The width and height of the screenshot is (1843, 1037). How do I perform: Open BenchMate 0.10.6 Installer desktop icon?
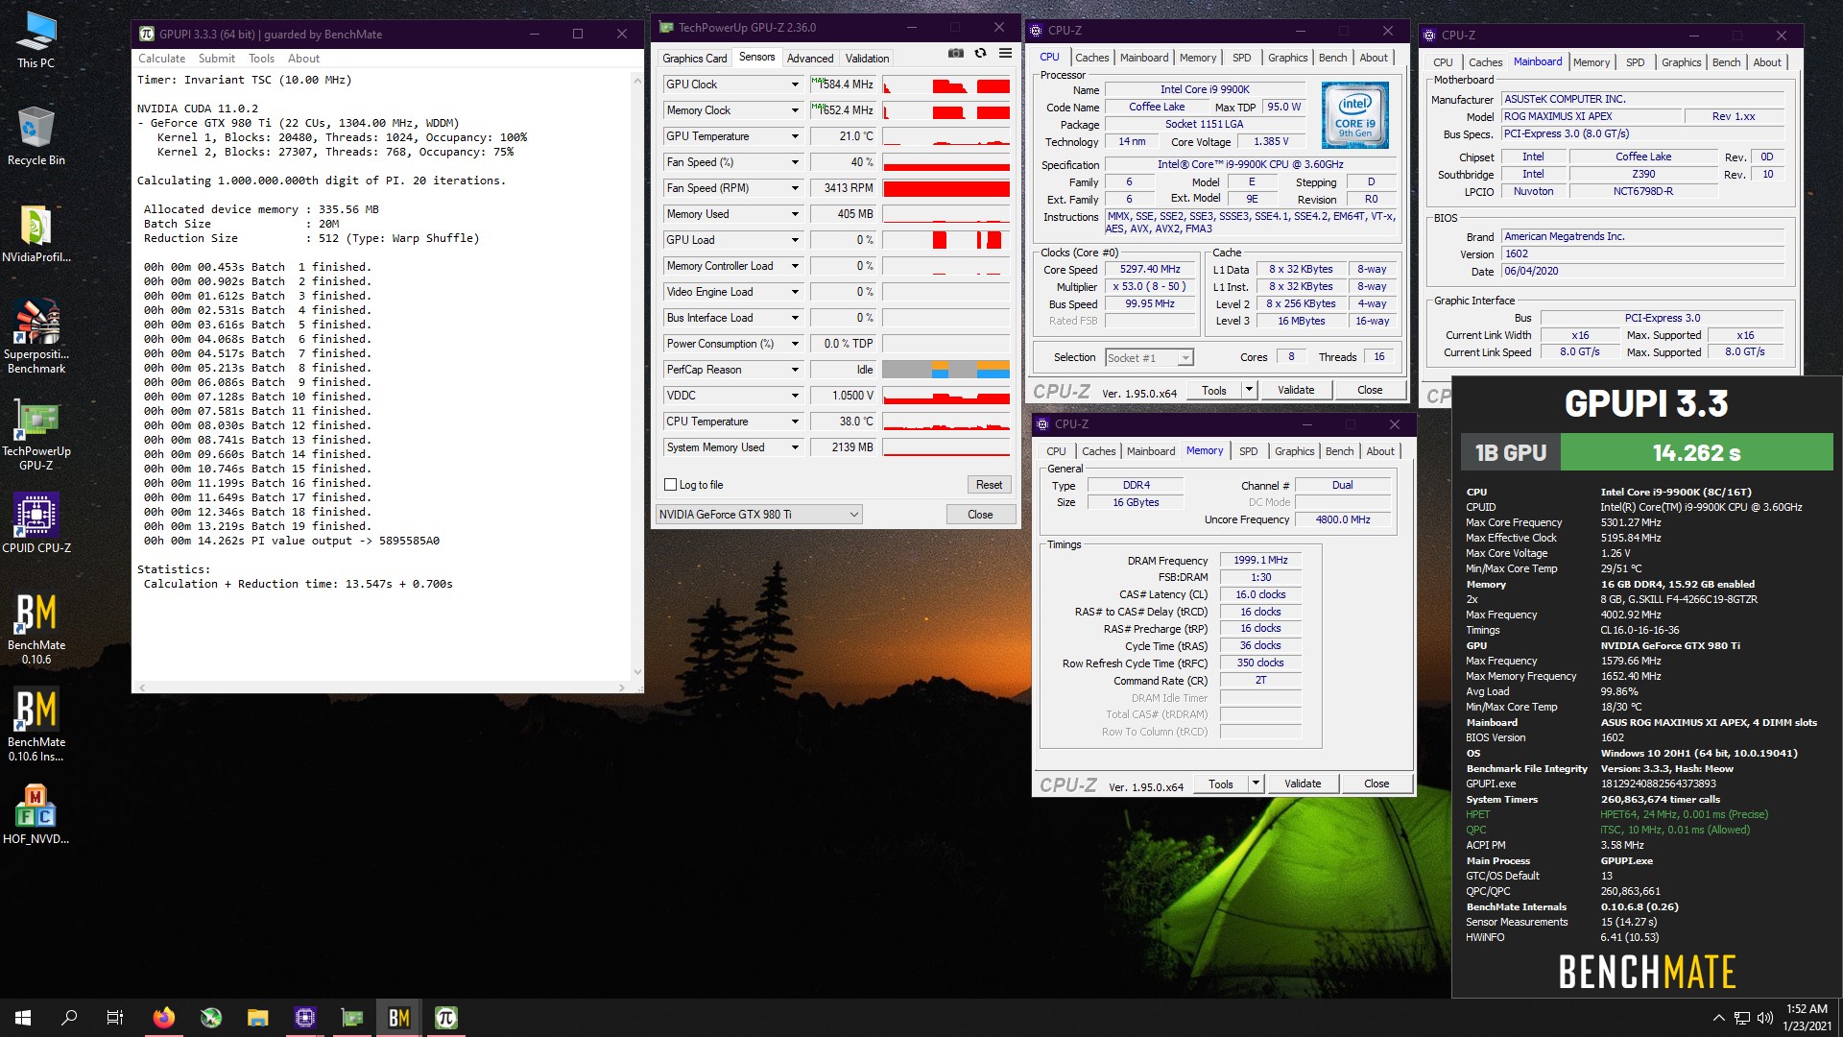pyautogui.click(x=36, y=725)
